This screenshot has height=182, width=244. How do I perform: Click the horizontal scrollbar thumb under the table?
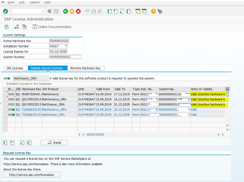tap(95, 134)
